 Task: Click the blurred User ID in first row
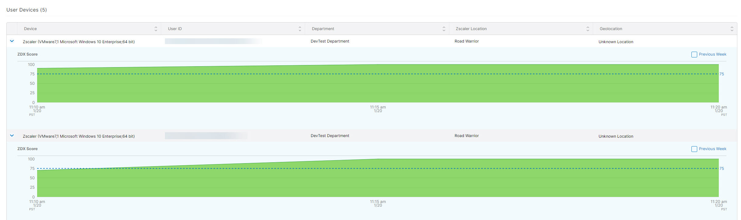[x=213, y=41]
